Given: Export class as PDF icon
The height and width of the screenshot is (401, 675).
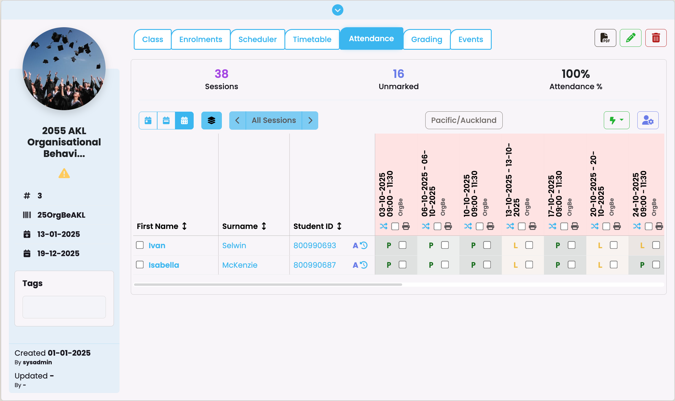Looking at the screenshot, I should 605,38.
